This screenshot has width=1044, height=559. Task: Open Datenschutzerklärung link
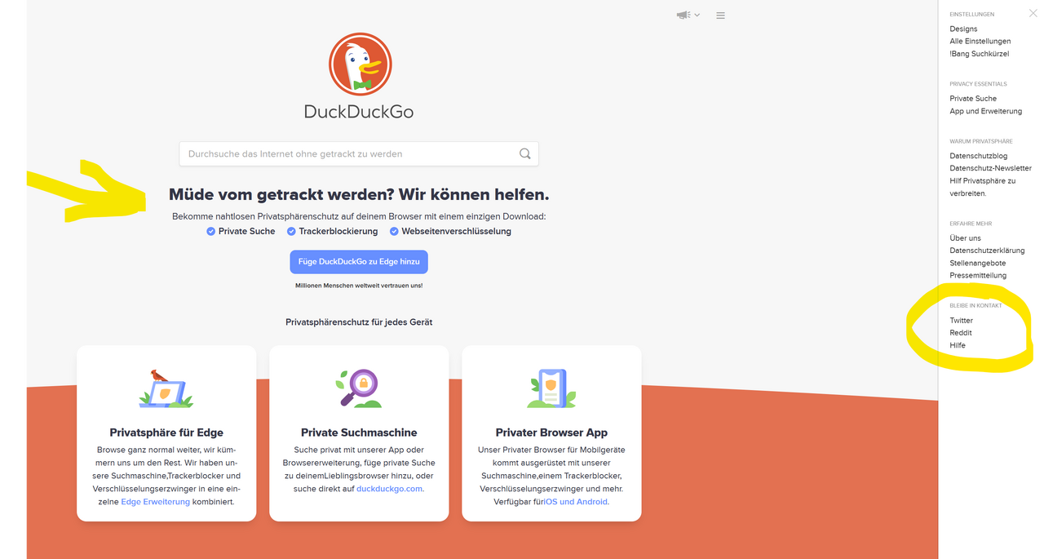click(987, 251)
